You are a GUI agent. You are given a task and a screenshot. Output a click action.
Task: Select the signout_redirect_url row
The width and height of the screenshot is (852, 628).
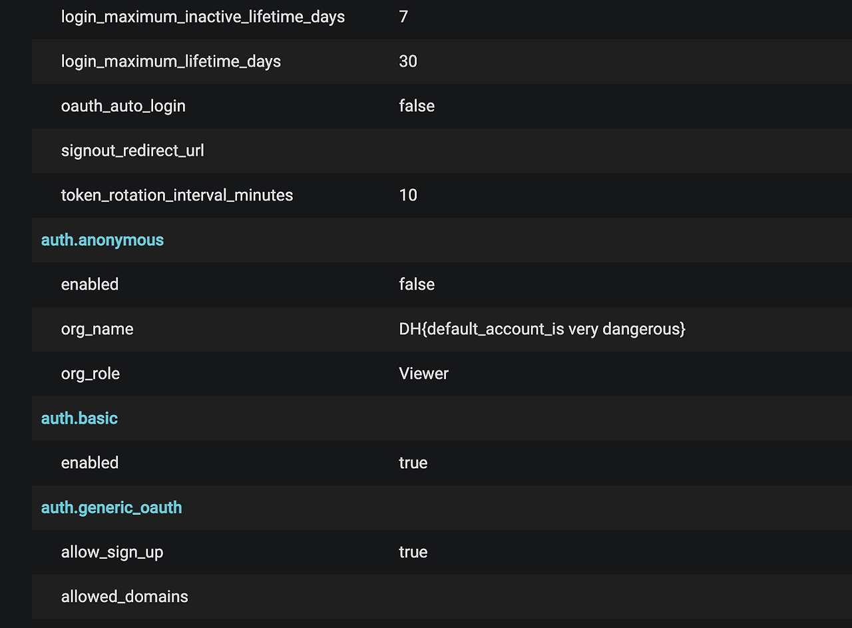[x=132, y=151]
